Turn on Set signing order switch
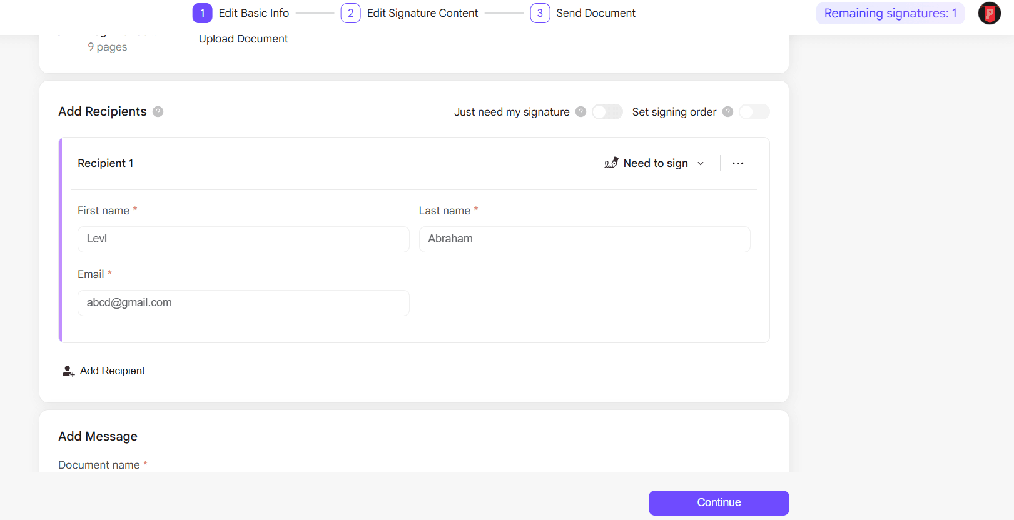Image resolution: width=1014 pixels, height=520 pixels. (754, 112)
